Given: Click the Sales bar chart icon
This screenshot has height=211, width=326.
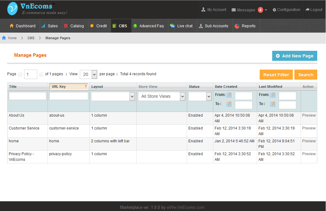Looking at the screenshot, I should [x=43, y=26].
